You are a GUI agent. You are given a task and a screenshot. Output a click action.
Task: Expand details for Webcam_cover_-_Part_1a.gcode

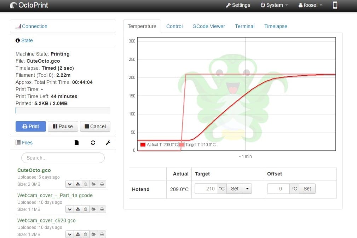coord(70,209)
